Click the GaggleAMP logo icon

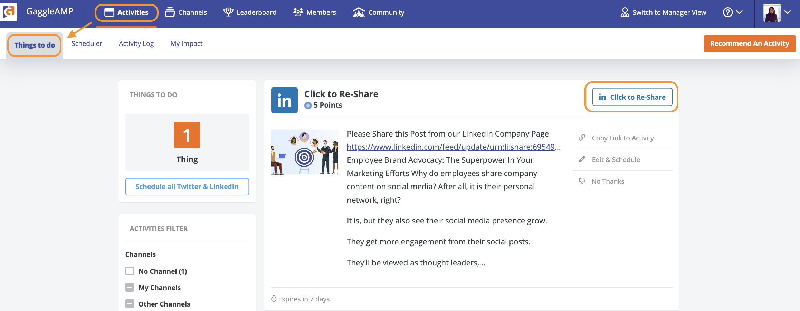point(9,12)
